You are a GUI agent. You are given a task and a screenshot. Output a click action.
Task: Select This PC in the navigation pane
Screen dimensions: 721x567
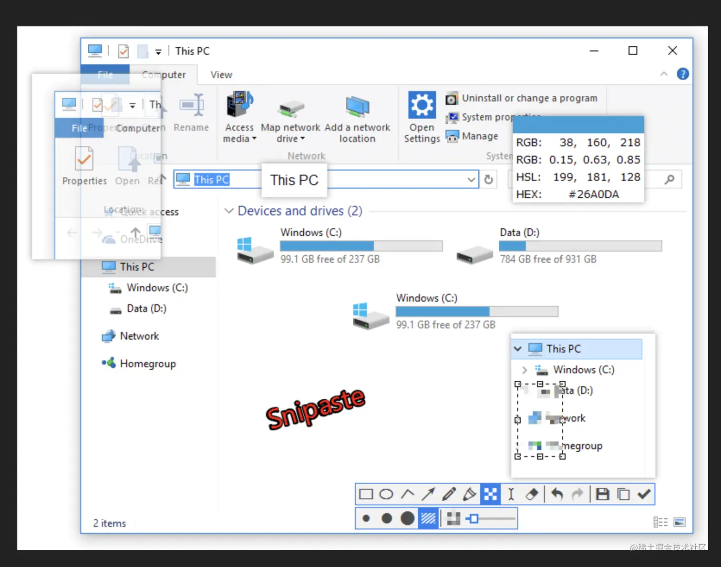click(149, 267)
